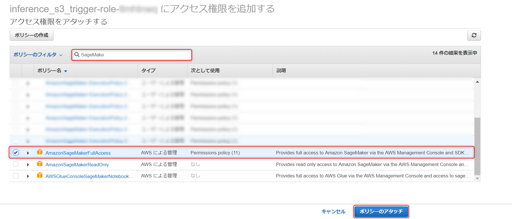Click the 次として使用 column header

click(205, 71)
